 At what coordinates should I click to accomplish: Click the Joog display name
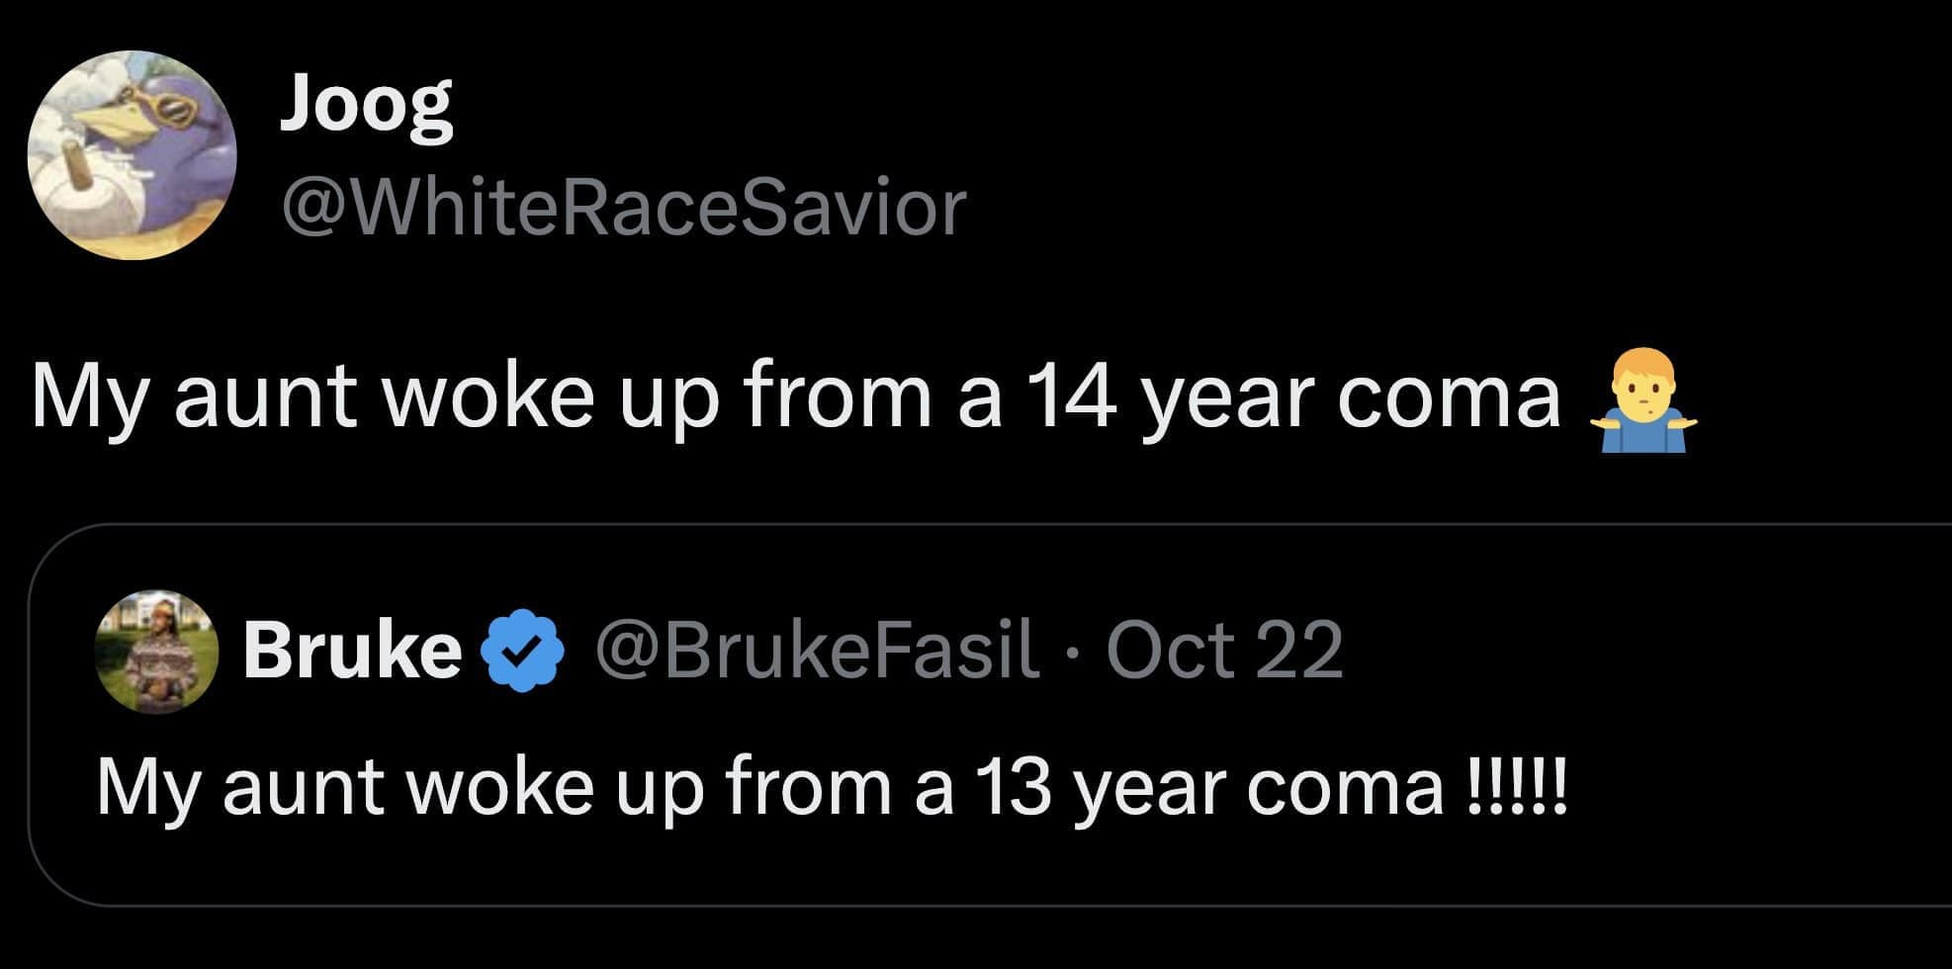pos(367,107)
